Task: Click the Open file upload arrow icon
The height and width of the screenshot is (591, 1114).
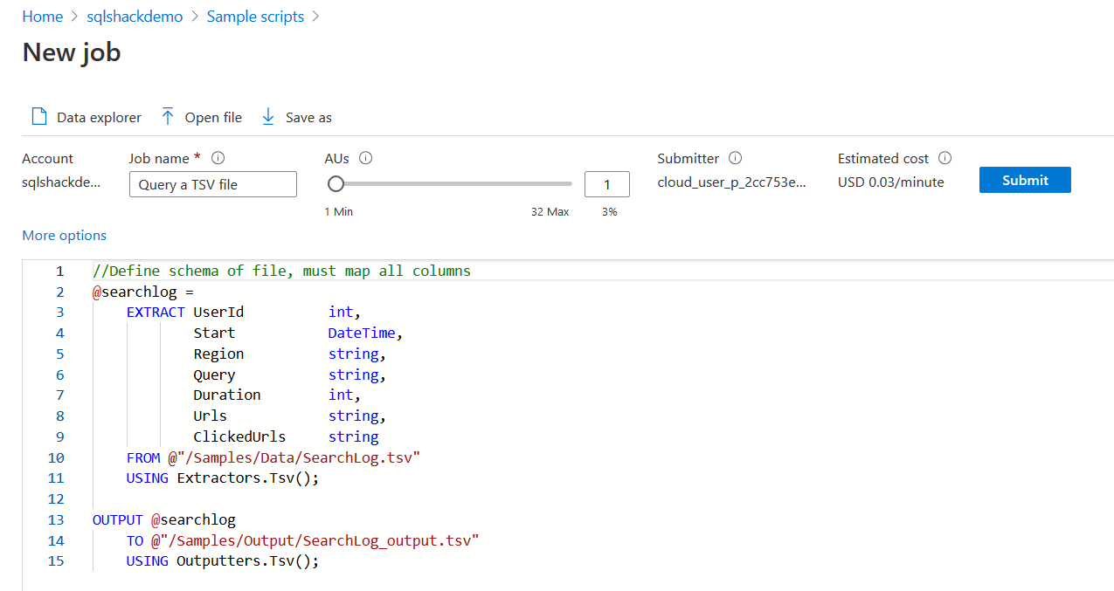Action: point(168,117)
